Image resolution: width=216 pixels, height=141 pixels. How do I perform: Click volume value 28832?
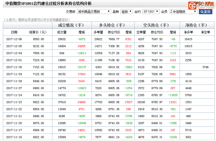[x=62, y=39]
